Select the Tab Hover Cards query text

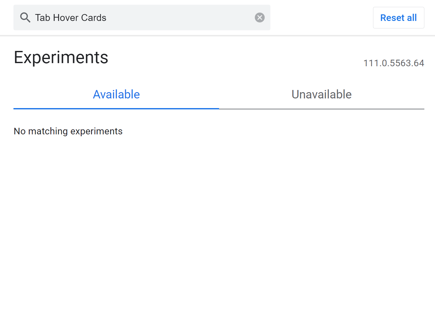[x=70, y=17]
